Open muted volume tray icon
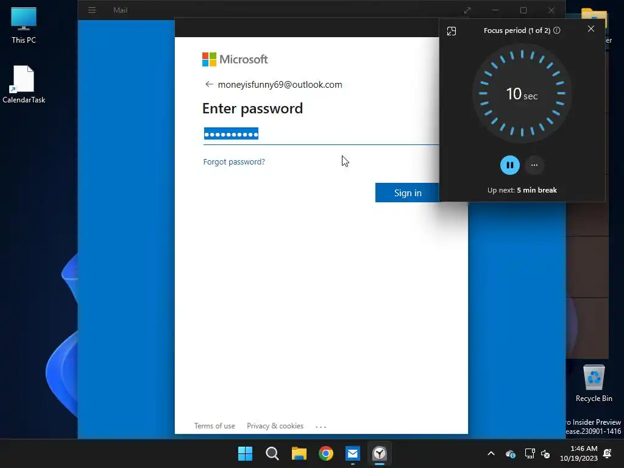The height and width of the screenshot is (468, 624). tap(545, 453)
